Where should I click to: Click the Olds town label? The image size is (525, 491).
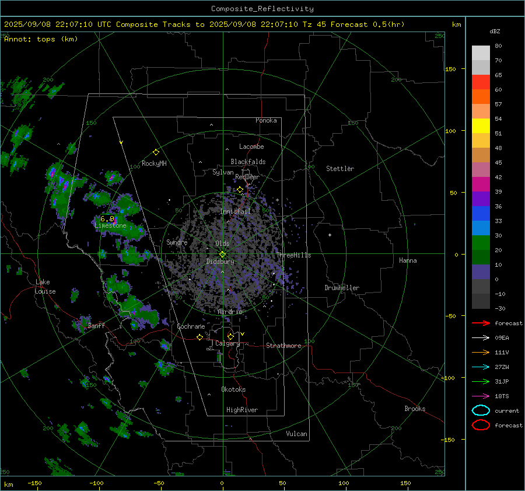click(222, 243)
